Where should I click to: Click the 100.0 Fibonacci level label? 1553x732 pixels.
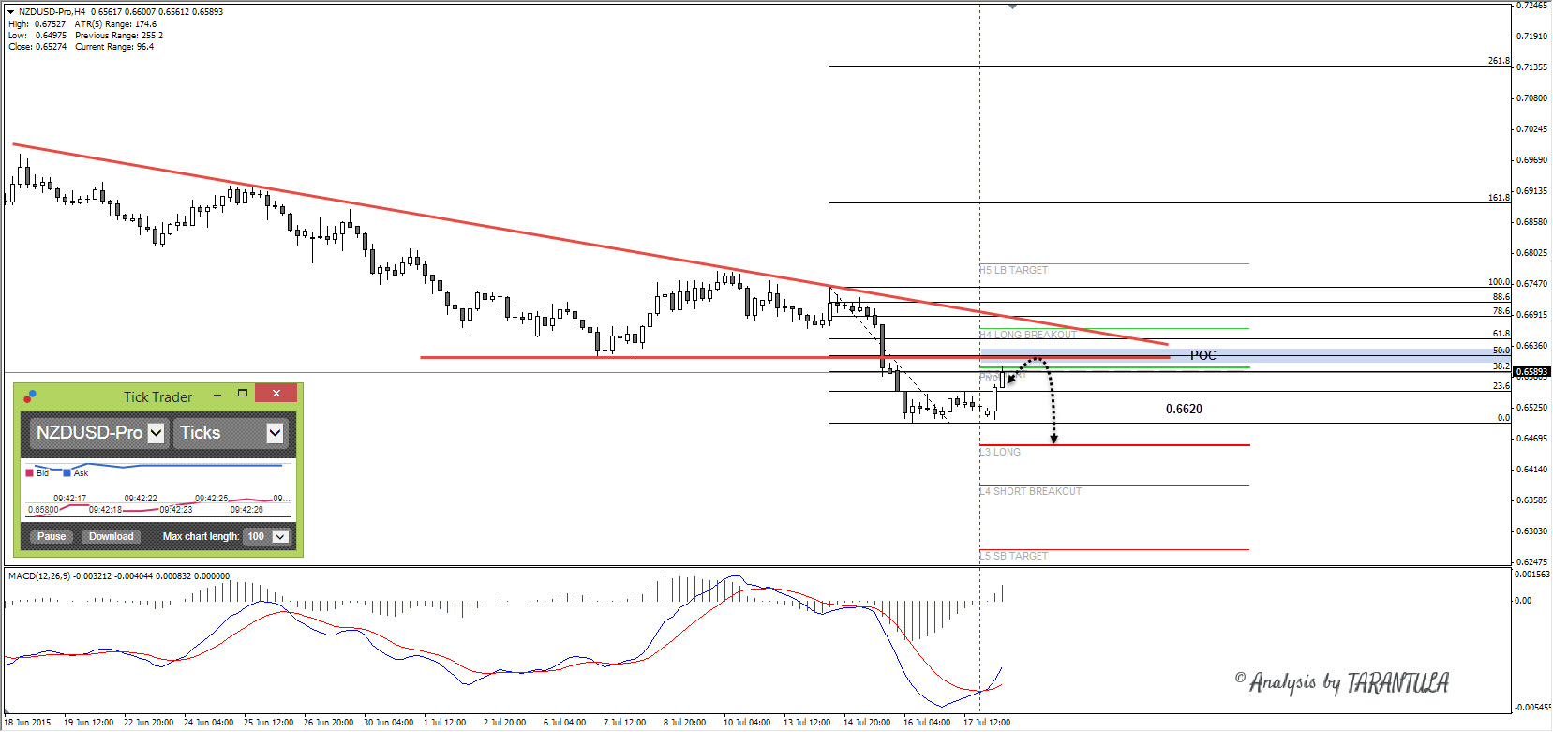1499,282
